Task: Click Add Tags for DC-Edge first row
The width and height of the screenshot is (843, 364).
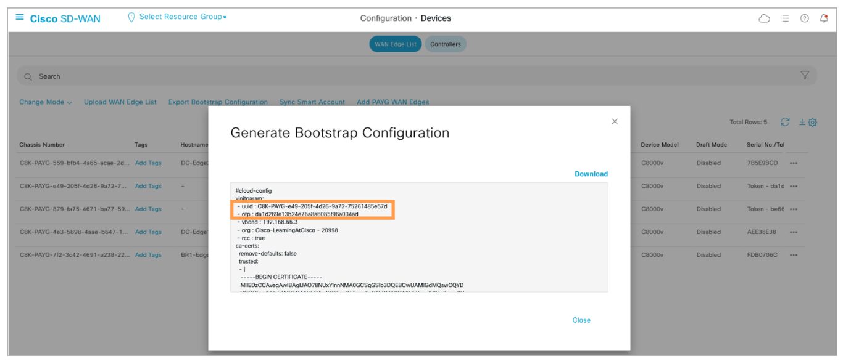Action: 148,163
